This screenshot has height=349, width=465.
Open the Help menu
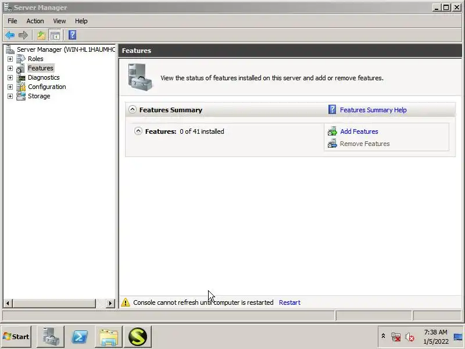(x=81, y=21)
